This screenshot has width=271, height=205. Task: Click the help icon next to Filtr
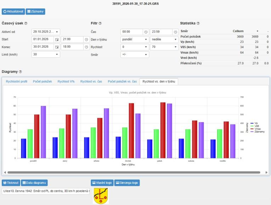(x=100, y=23)
